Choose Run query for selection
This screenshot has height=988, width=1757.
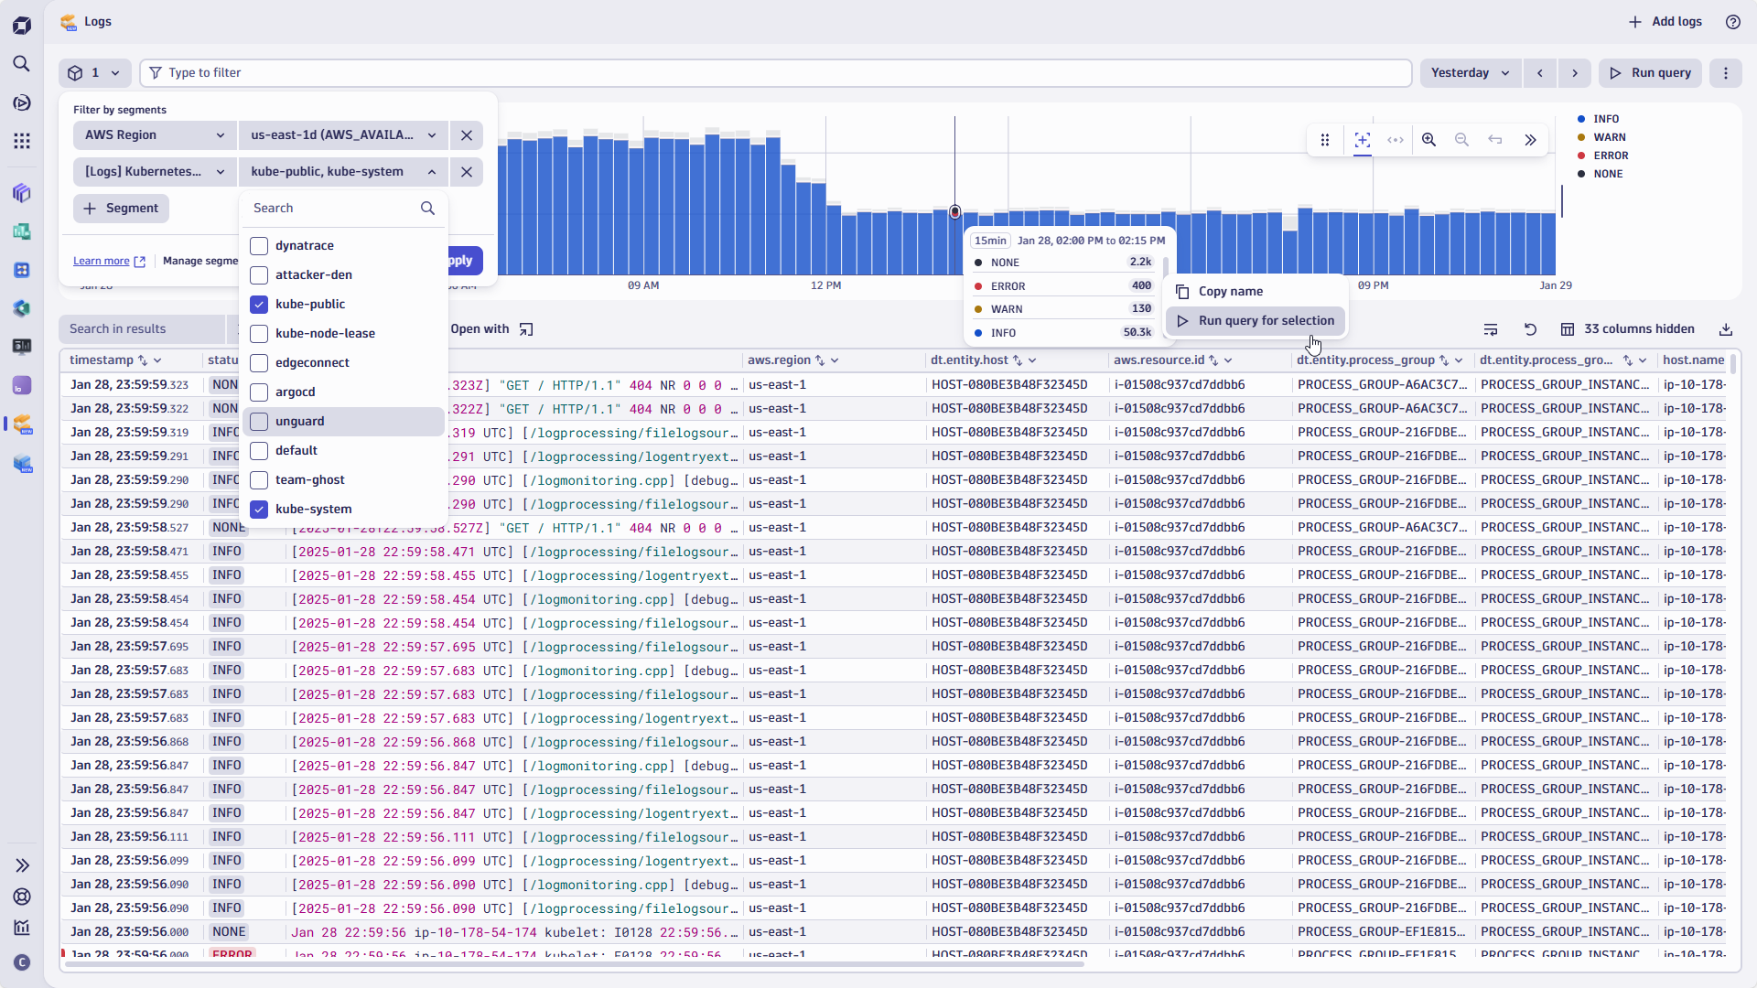click(x=1267, y=321)
